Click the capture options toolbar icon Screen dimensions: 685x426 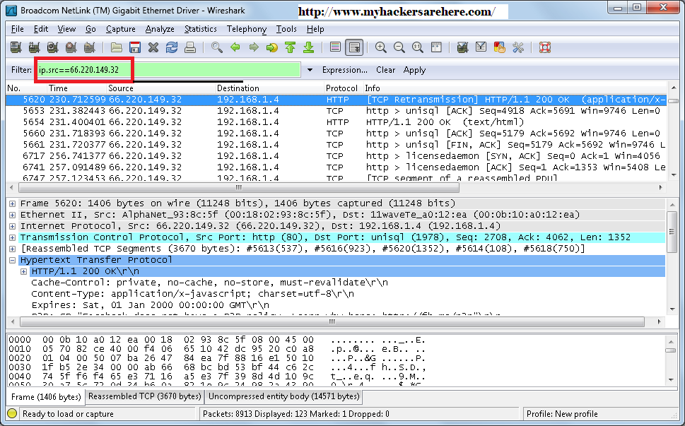[x=35, y=47]
